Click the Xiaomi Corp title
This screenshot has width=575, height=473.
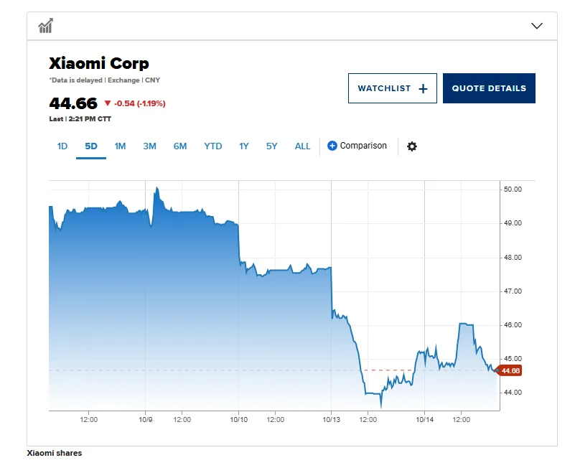click(x=99, y=64)
